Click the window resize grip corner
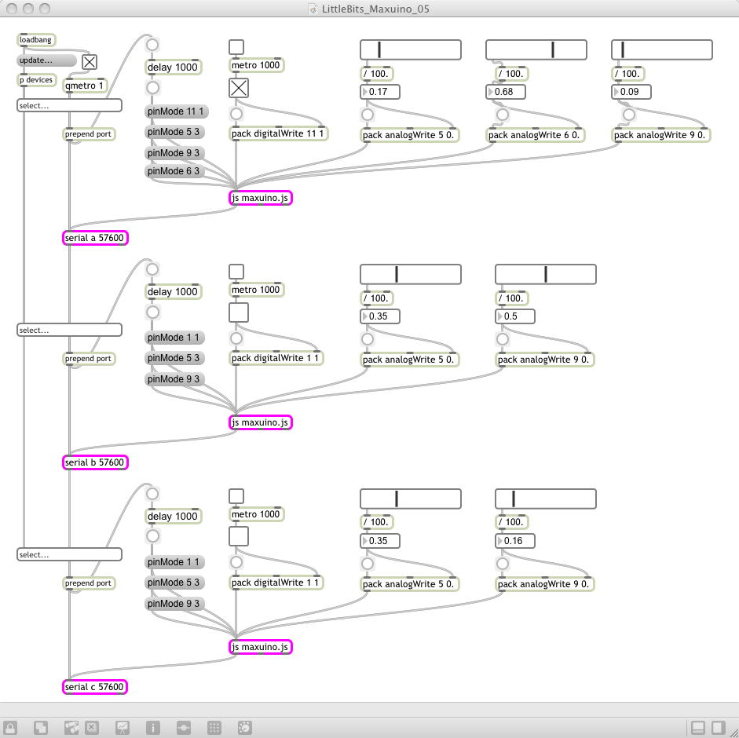Image resolution: width=739 pixels, height=738 pixels. click(x=733, y=732)
